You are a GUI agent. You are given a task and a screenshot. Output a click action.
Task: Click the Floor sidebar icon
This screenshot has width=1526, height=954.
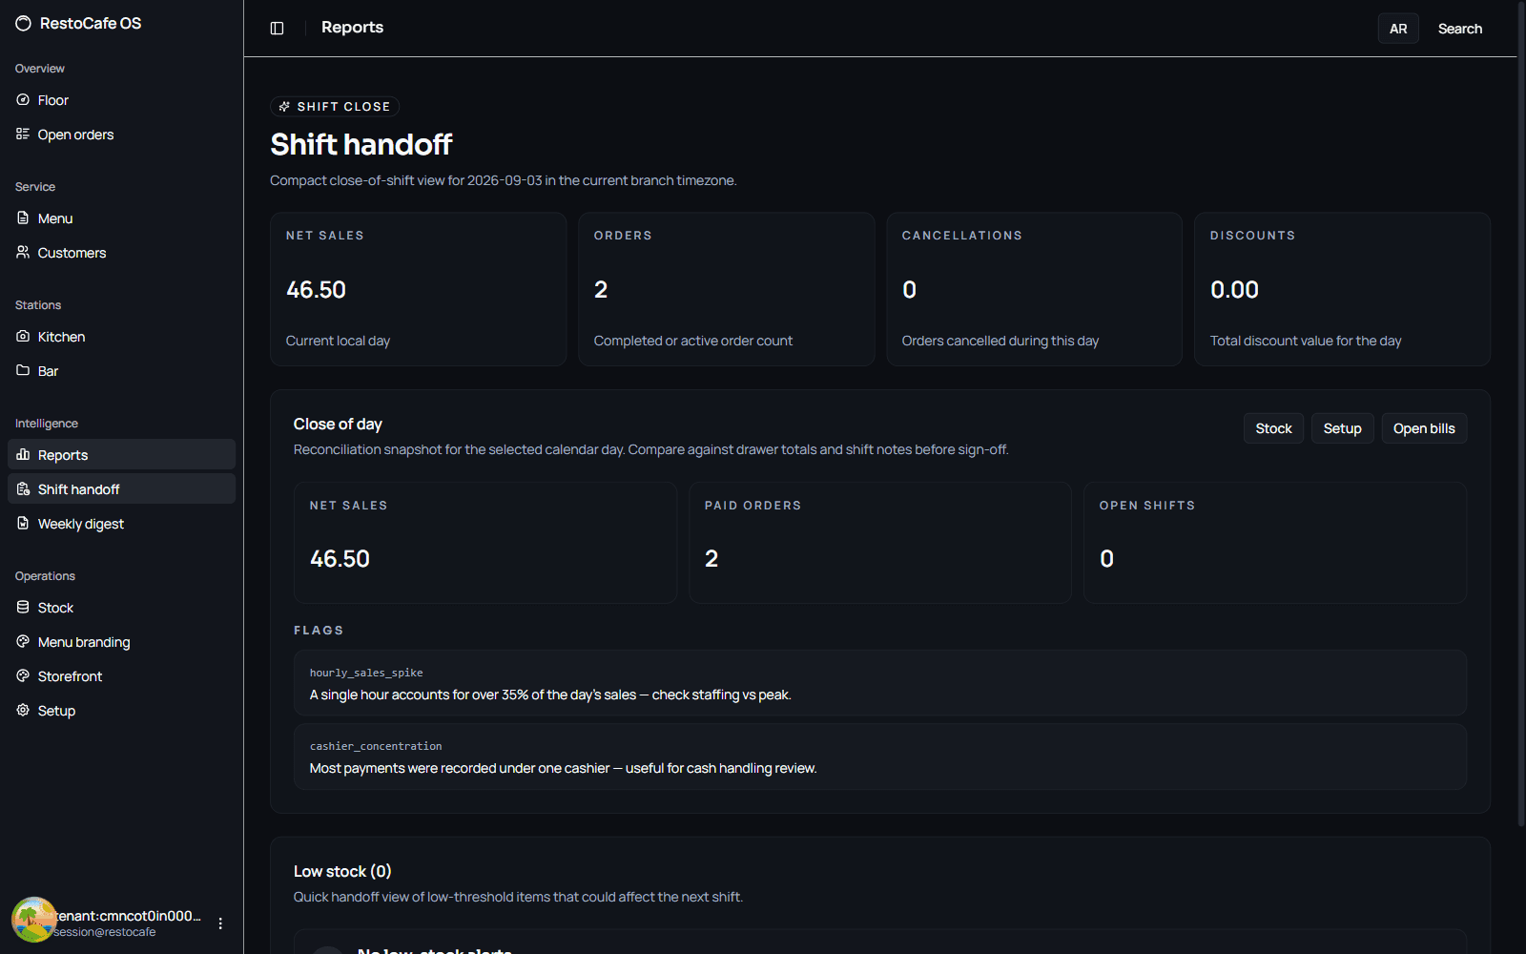tap(23, 99)
